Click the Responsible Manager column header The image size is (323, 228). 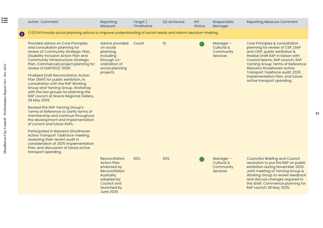pyautogui.click(x=223, y=24)
